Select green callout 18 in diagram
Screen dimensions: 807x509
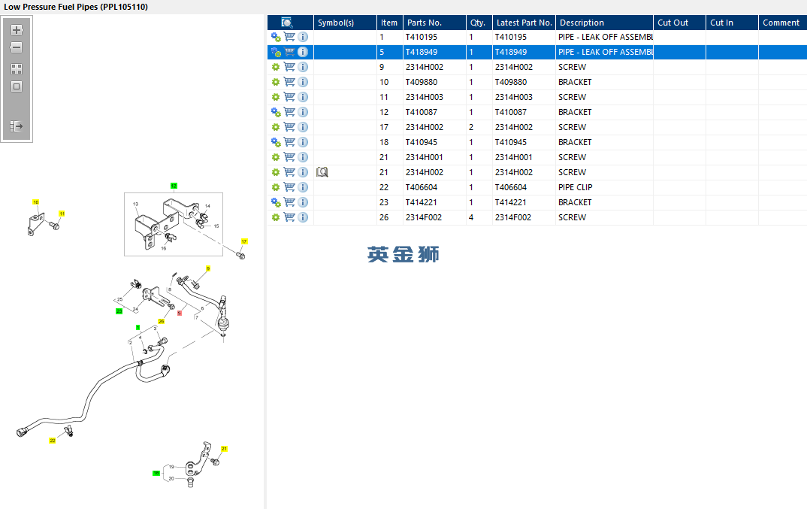click(x=156, y=473)
